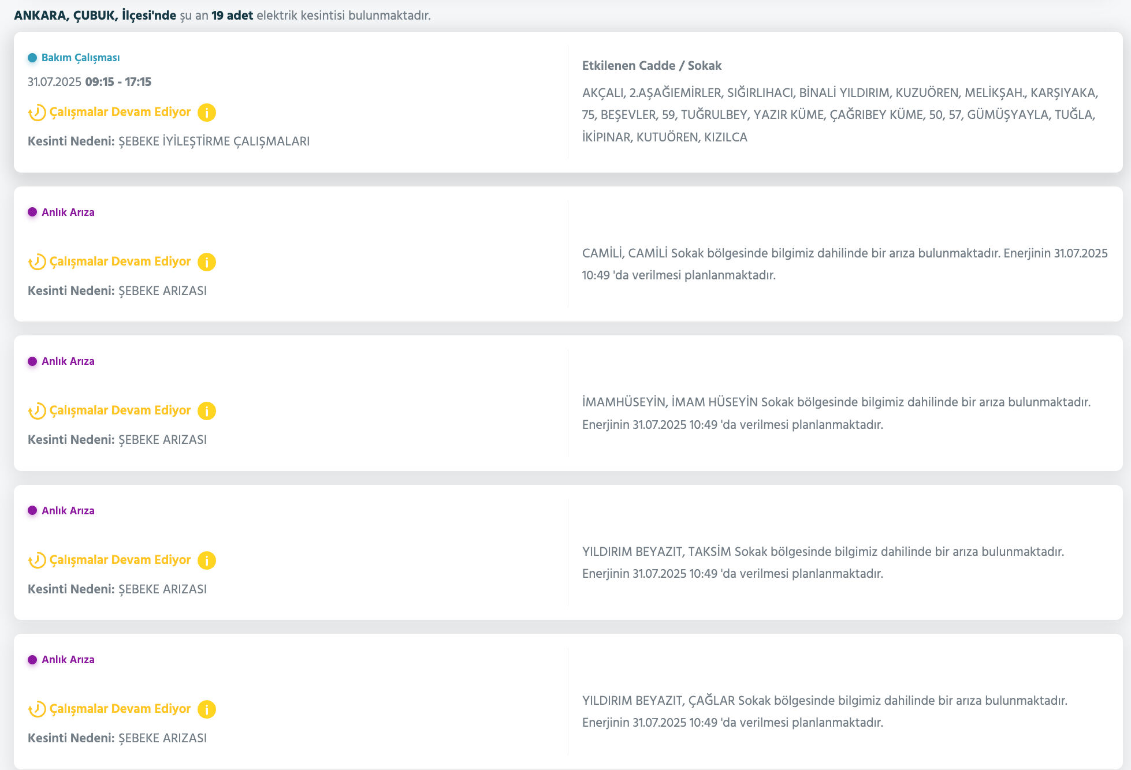The height and width of the screenshot is (770, 1131).
Task: Click Çalışmalar Devam Ediyor in ÇAĞLAR card
Action: point(120,709)
